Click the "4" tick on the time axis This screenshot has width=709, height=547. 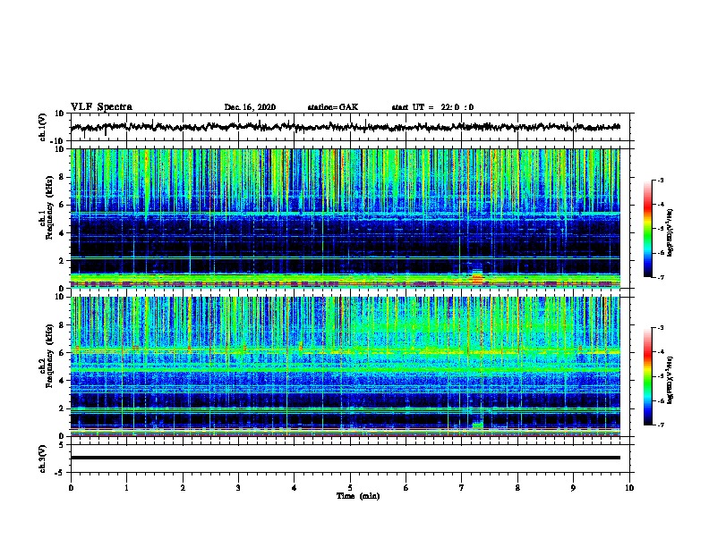(x=295, y=488)
